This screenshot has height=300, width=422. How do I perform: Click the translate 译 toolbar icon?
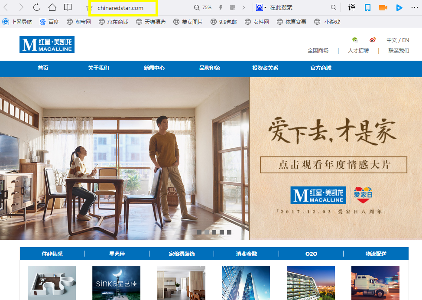pyautogui.click(x=352, y=7)
